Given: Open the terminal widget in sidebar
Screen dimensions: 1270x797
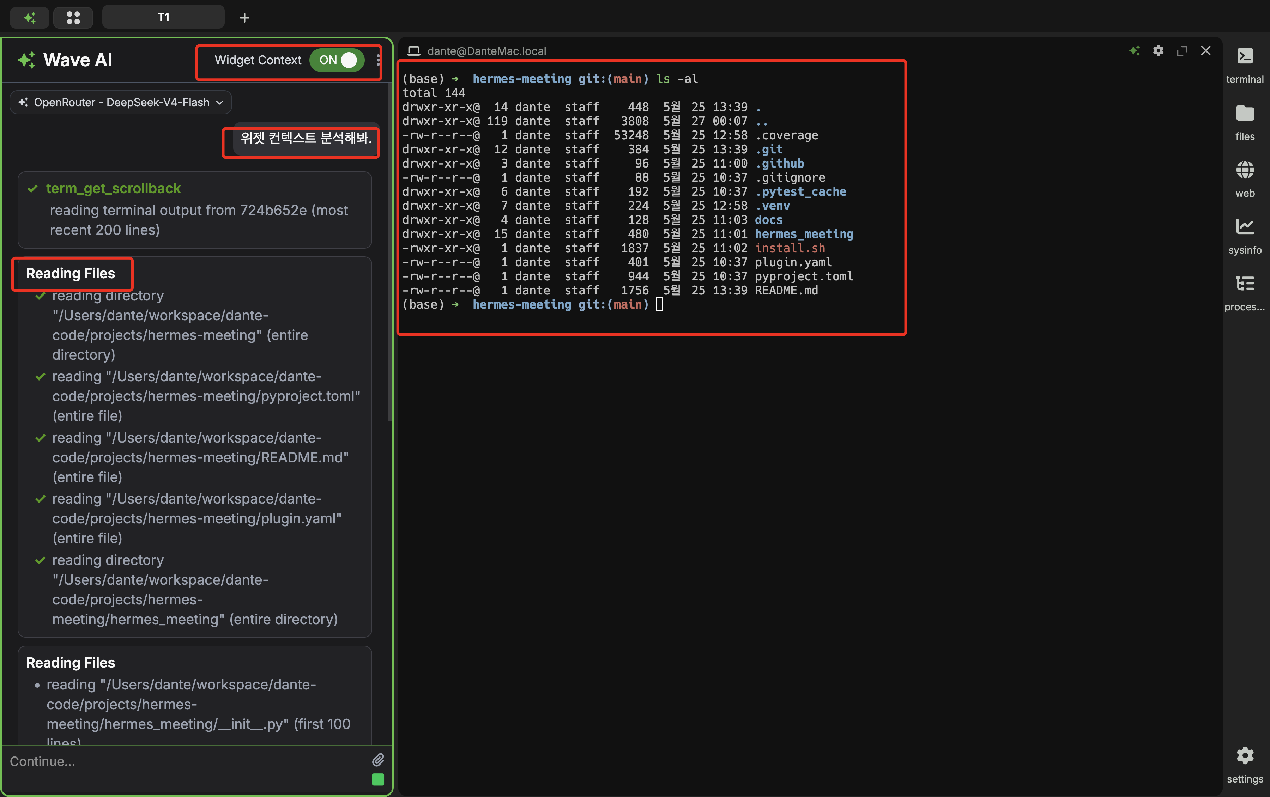Looking at the screenshot, I should pos(1245,65).
